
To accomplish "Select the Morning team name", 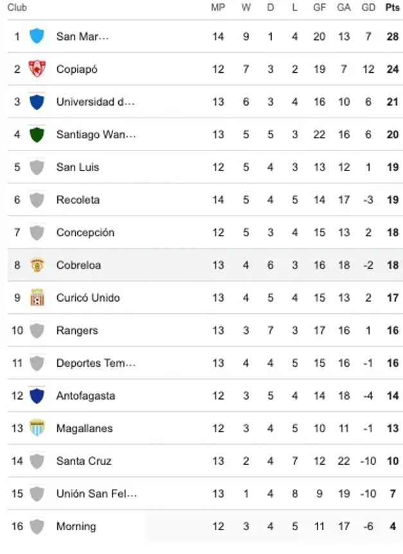I will point(76,526).
